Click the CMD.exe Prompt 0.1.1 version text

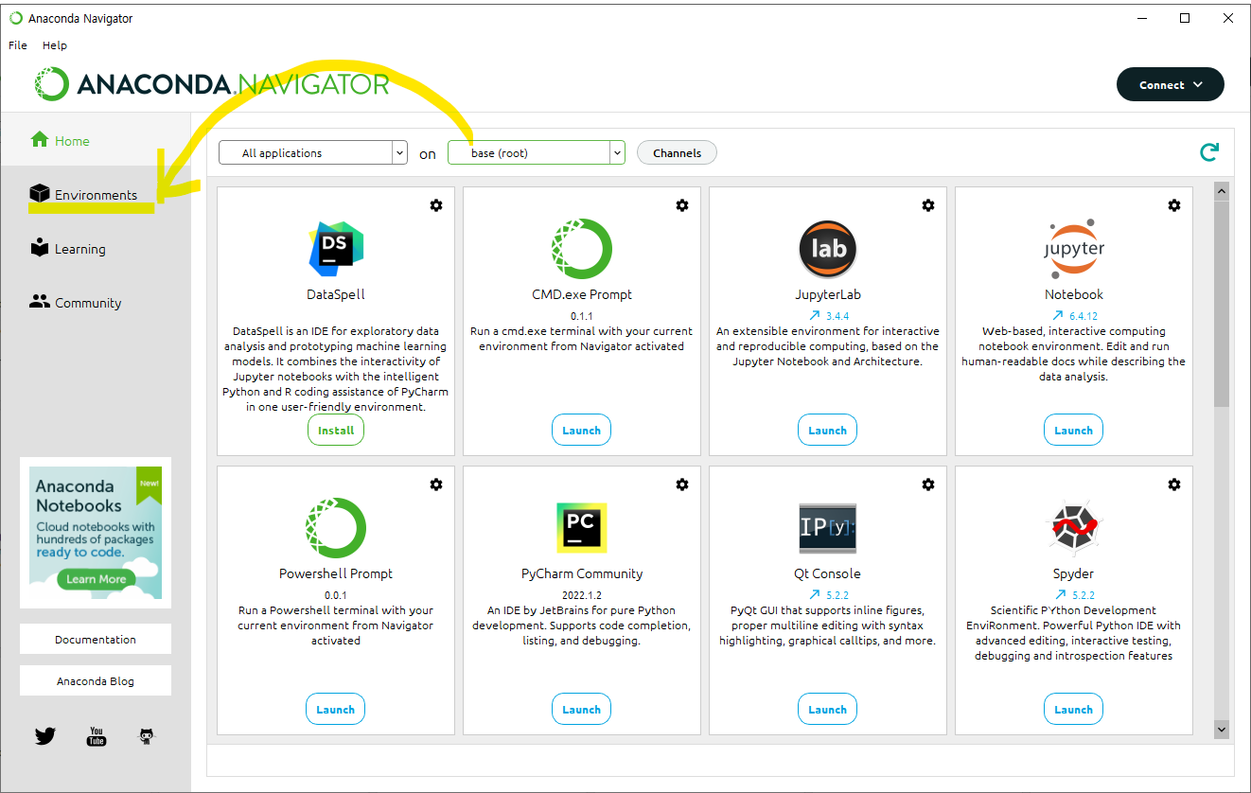(x=582, y=316)
